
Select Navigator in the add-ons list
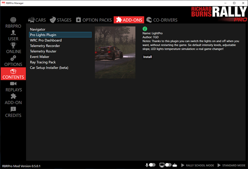pos(60,30)
